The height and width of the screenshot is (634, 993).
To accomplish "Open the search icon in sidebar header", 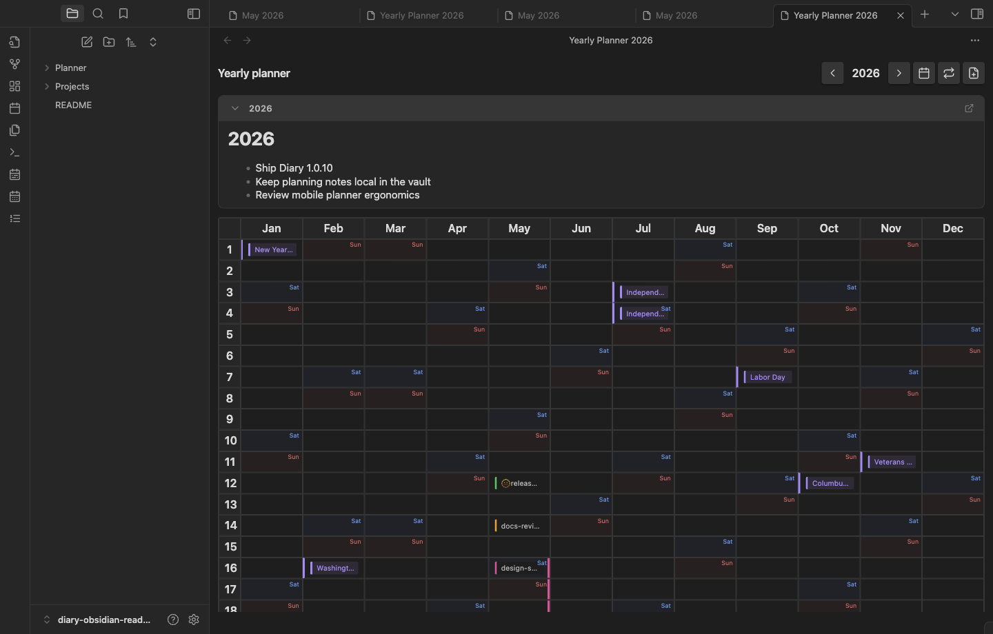I will 98,14.
